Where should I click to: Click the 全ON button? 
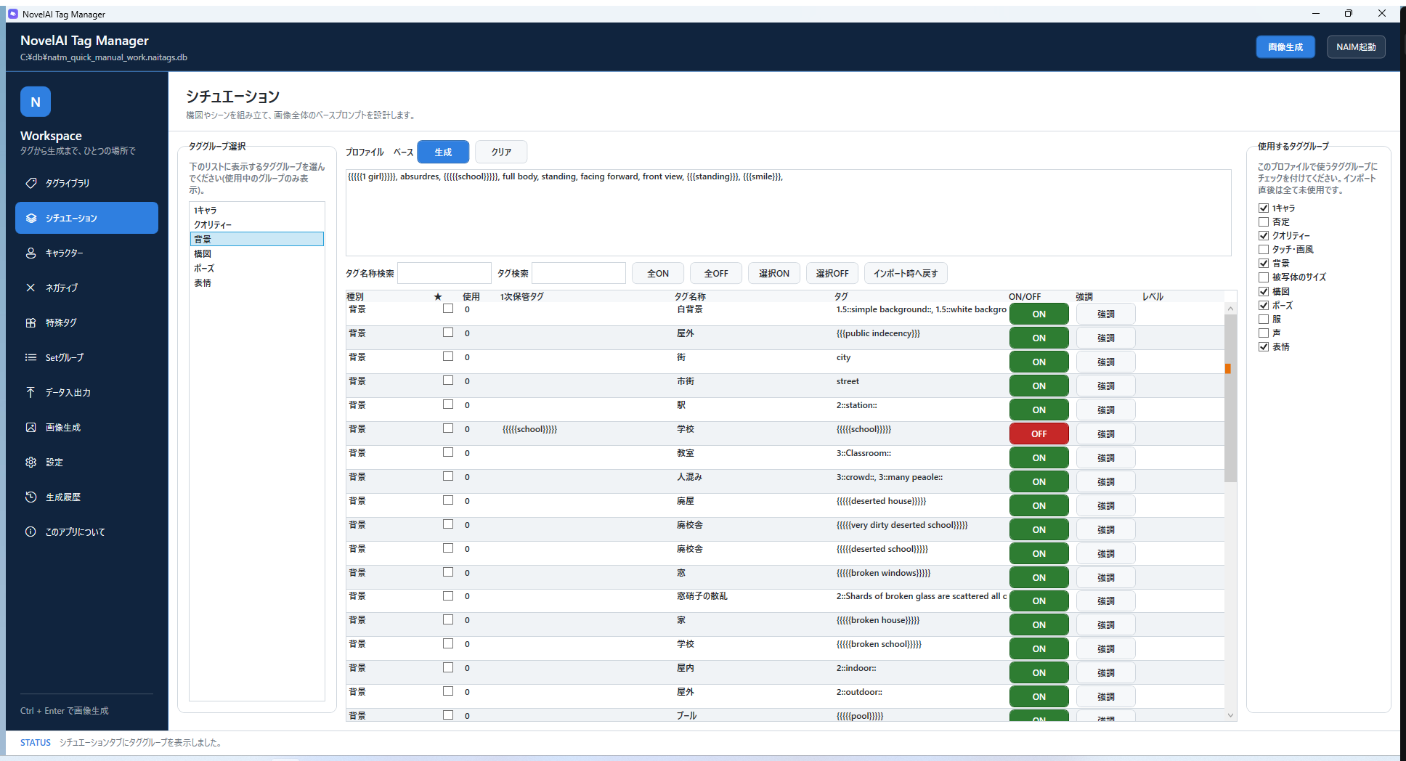[x=658, y=273]
